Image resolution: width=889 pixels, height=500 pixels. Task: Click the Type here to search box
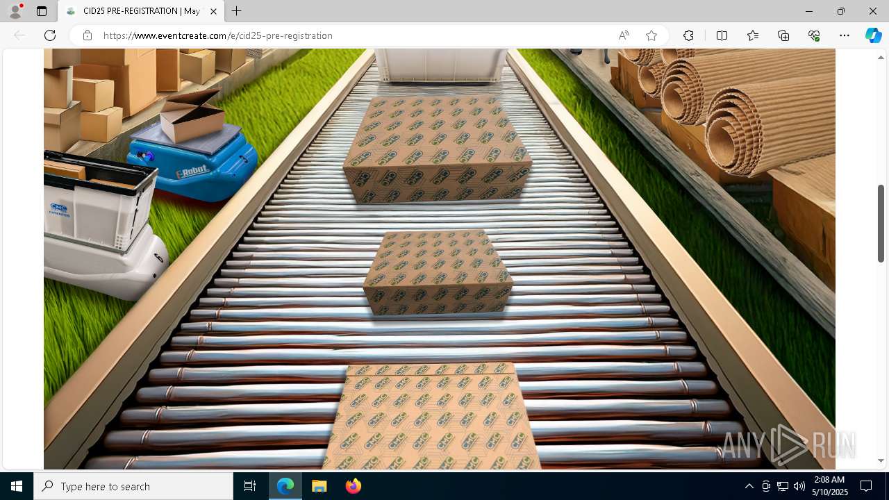[x=133, y=486]
